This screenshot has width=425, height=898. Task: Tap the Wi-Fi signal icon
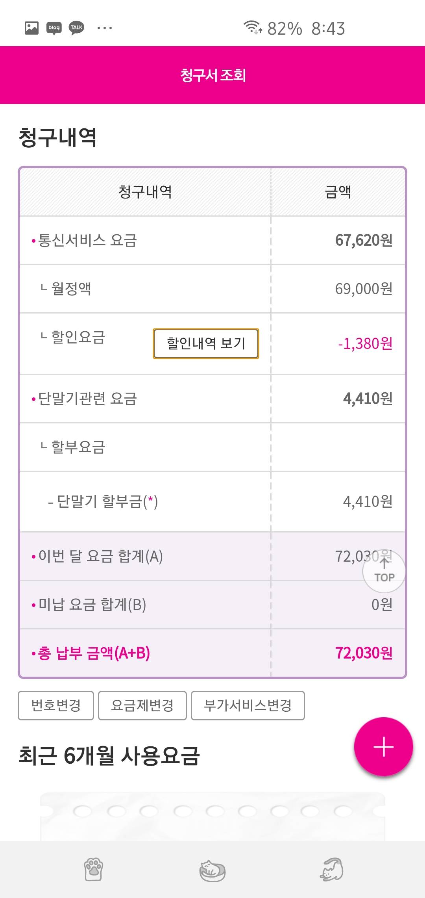252,28
